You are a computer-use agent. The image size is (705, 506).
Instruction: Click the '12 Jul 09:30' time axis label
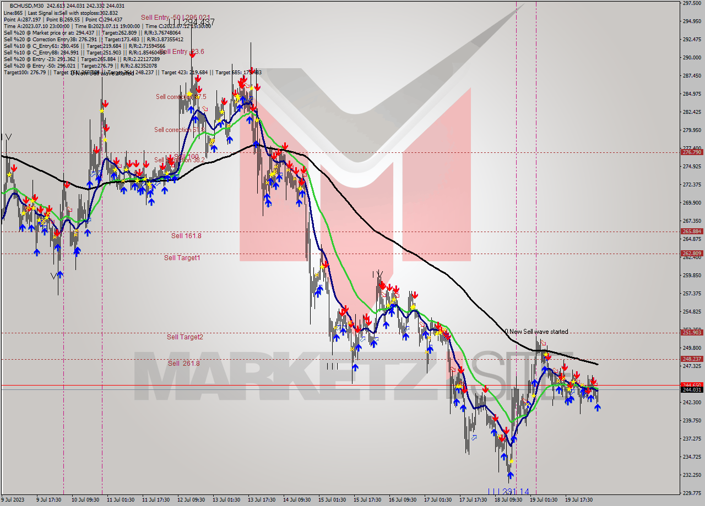(191, 500)
